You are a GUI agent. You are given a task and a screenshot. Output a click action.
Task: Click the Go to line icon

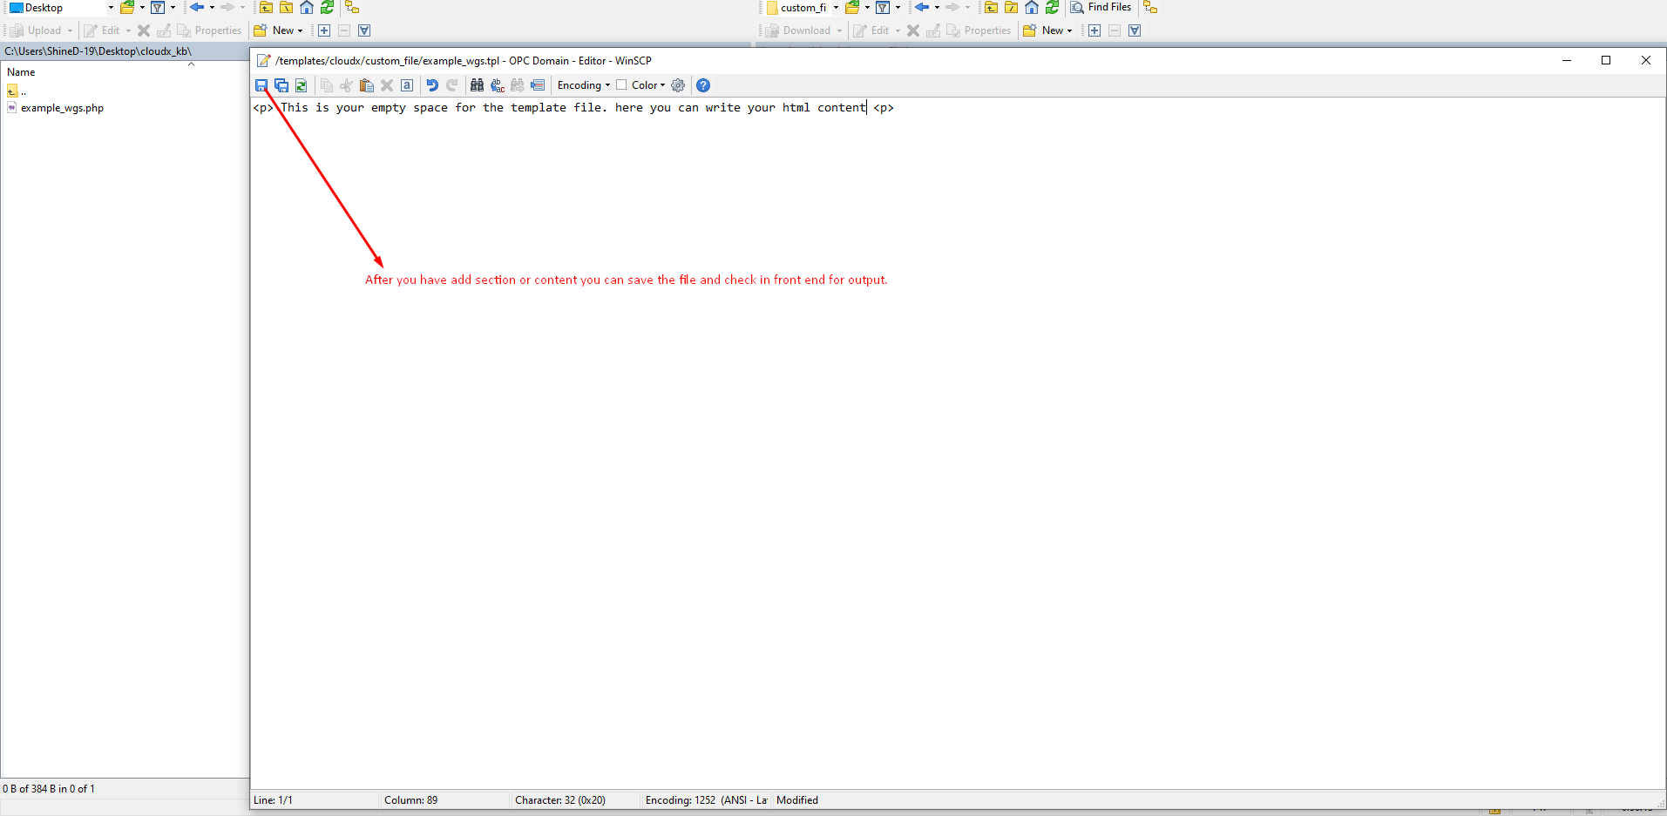coord(538,85)
